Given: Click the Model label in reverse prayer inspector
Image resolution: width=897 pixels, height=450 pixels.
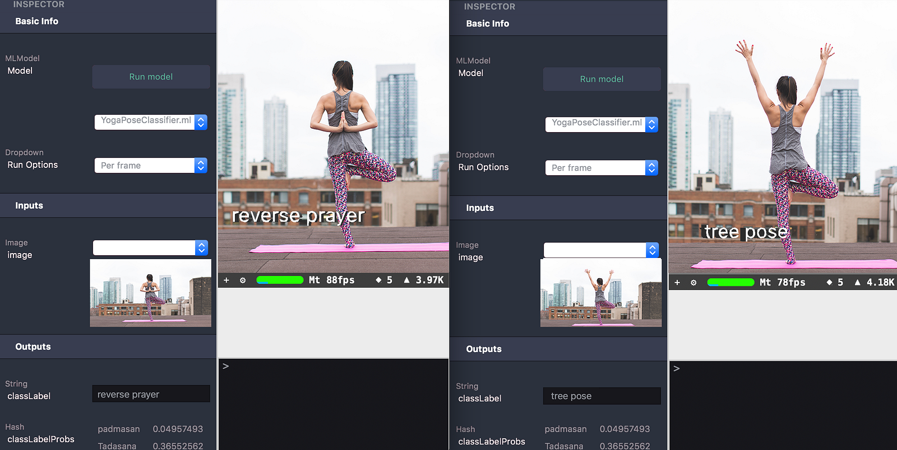Looking at the screenshot, I should 20,71.
